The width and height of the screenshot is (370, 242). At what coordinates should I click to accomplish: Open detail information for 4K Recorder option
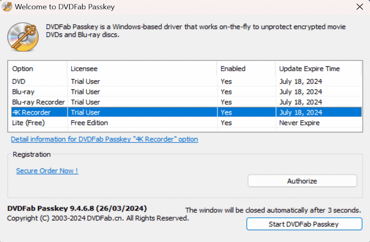[x=104, y=139]
